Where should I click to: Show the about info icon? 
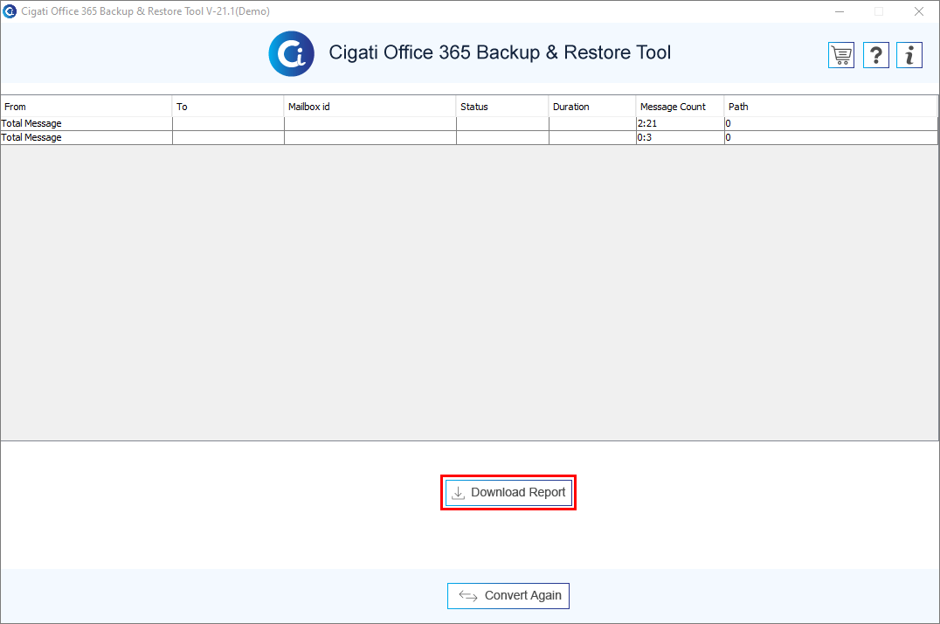(909, 55)
